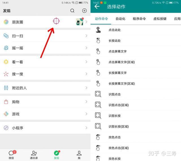This screenshot has height=161, width=181.
Task: Open 游戏 Games label
Action: coord(16,114)
